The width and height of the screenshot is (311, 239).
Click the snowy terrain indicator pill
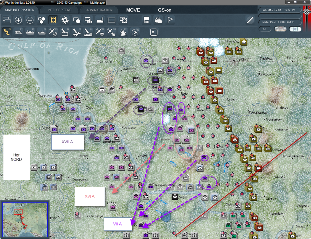click(x=280, y=29)
